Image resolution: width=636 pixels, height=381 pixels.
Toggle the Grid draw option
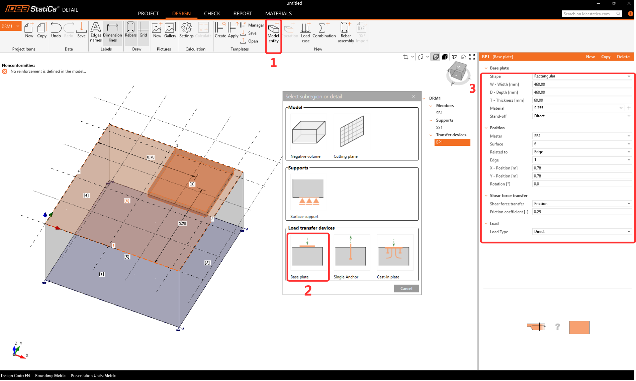[x=143, y=30]
